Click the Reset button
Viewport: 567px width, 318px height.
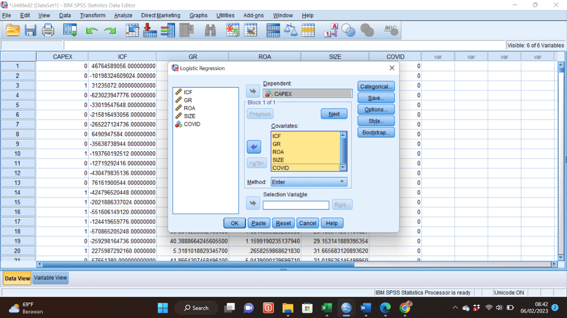[283, 223]
